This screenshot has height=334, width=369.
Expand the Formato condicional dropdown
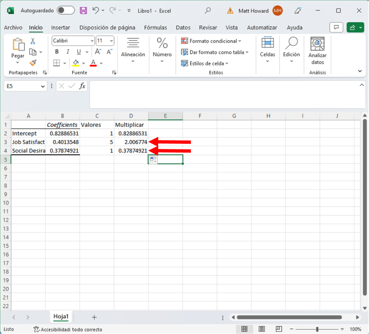pyautogui.click(x=240, y=41)
